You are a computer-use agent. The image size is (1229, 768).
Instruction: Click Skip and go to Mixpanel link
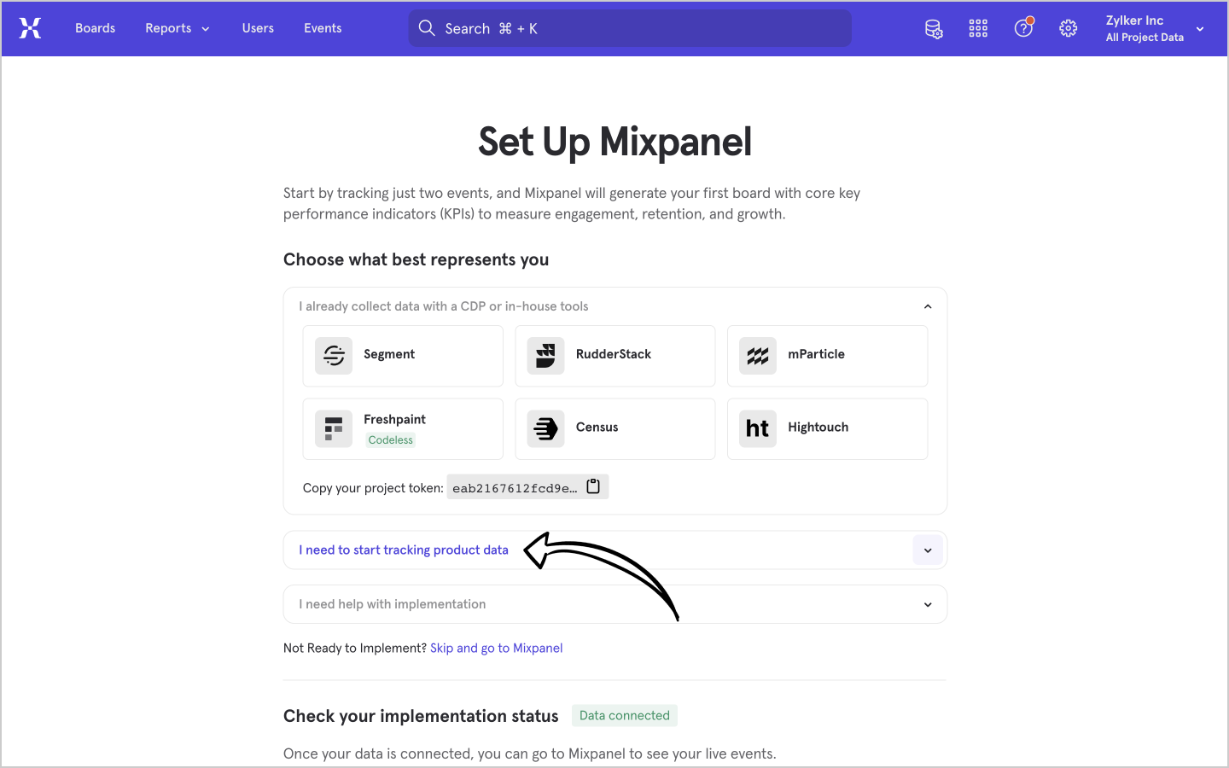point(496,649)
